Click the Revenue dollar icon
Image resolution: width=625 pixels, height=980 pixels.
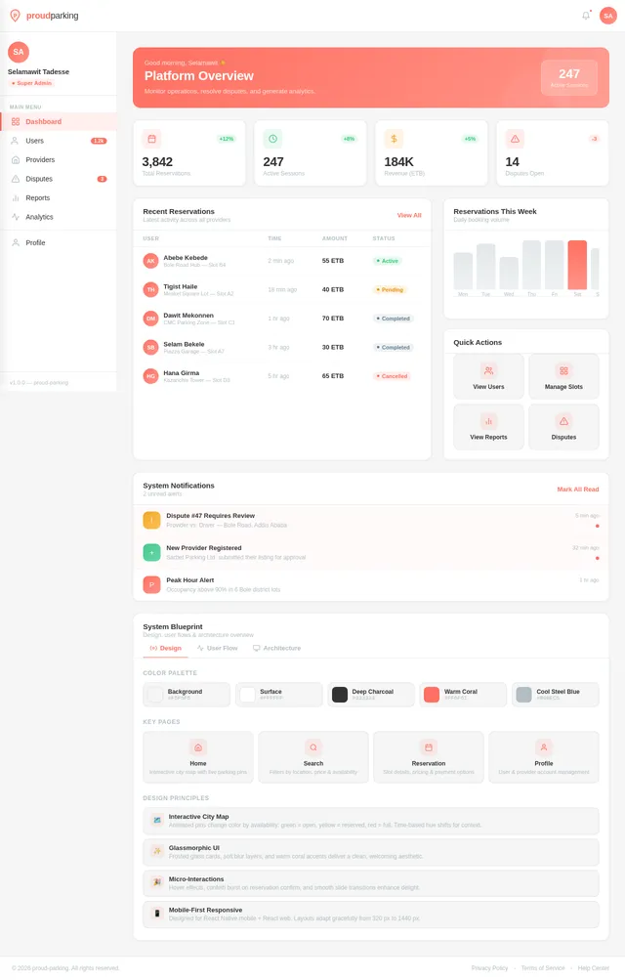point(394,139)
